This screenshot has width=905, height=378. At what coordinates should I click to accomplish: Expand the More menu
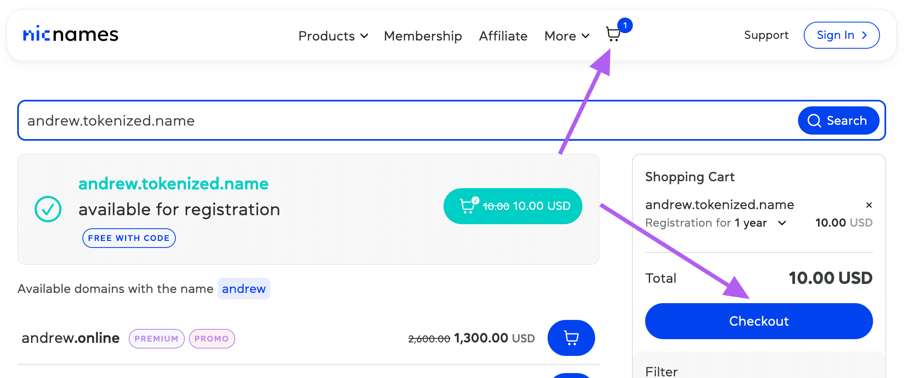(566, 36)
